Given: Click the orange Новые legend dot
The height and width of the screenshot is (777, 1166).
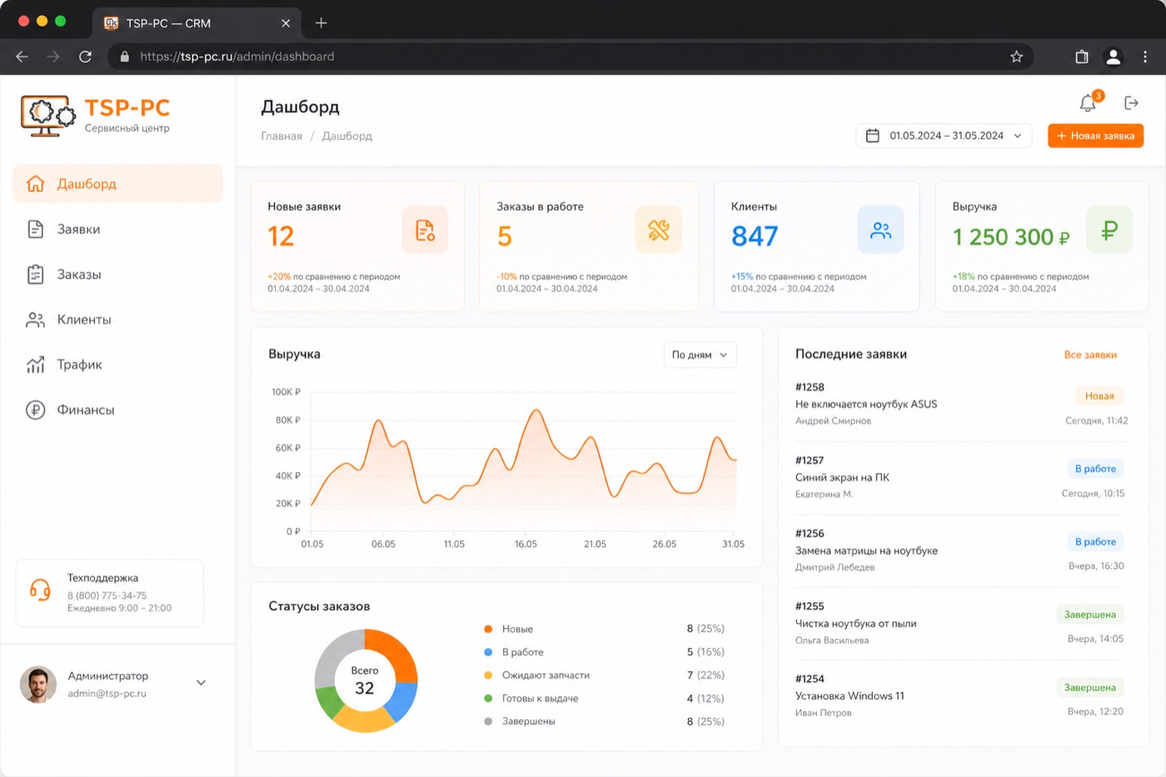Looking at the screenshot, I should 488,629.
